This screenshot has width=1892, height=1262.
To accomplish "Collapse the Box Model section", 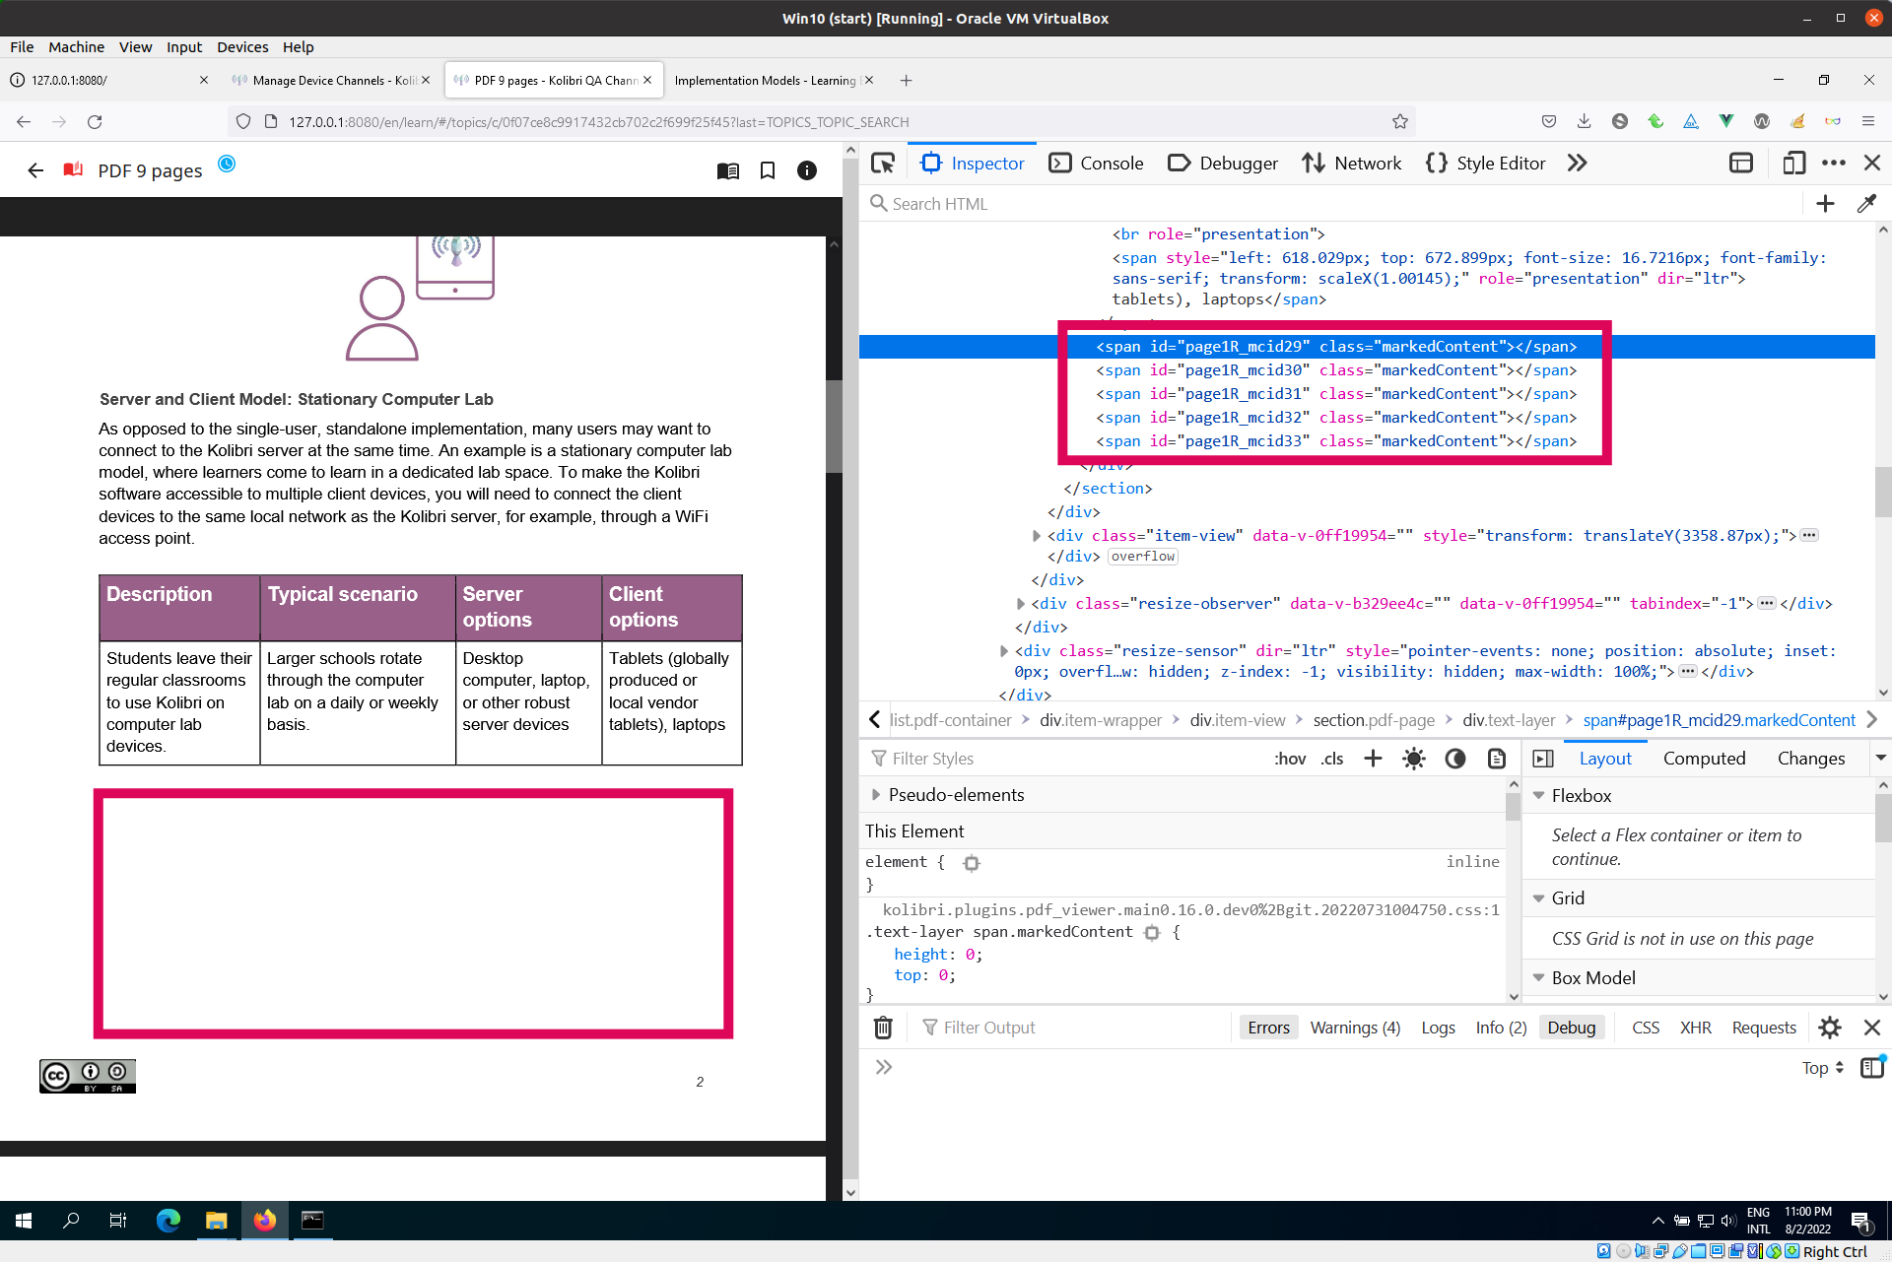I will tap(1540, 977).
